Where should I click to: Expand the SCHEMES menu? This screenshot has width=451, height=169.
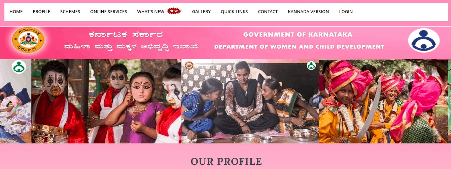click(x=70, y=11)
